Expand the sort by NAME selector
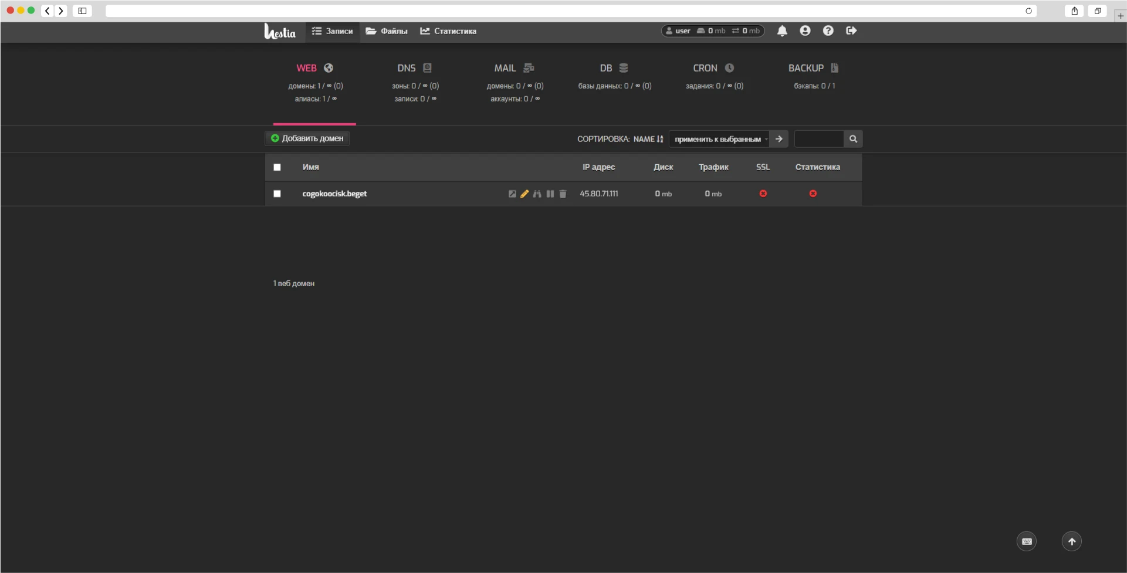Image resolution: width=1127 pixels, height=573 pixels. 648,140
